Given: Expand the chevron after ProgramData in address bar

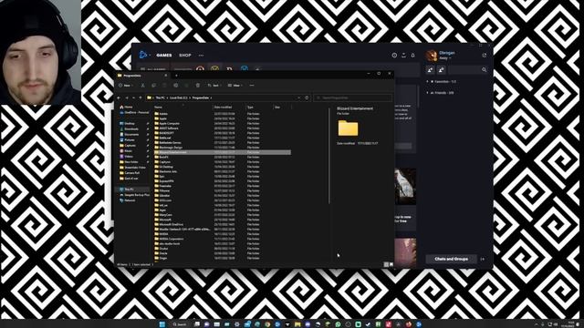Looking at the screenshot, I should [x=211, y=97].
